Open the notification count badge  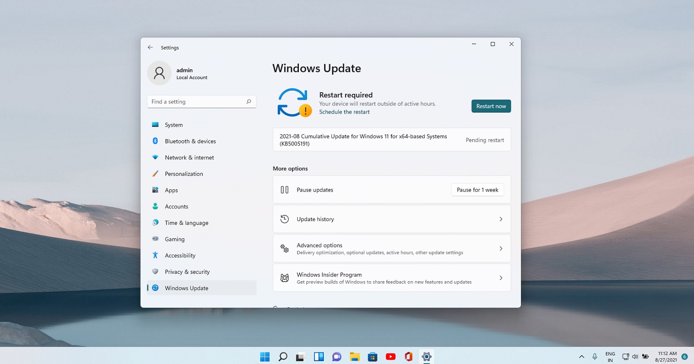tap(684, 357)
